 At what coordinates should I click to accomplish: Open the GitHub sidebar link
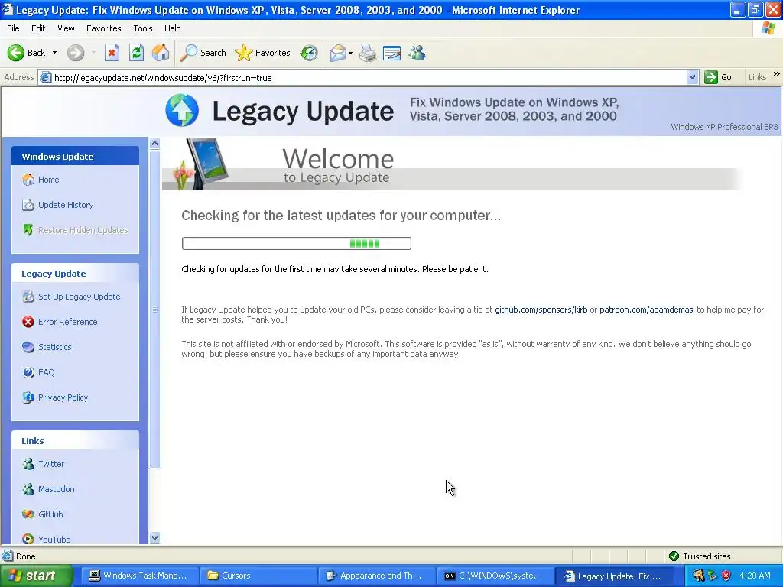pos(50,514)
